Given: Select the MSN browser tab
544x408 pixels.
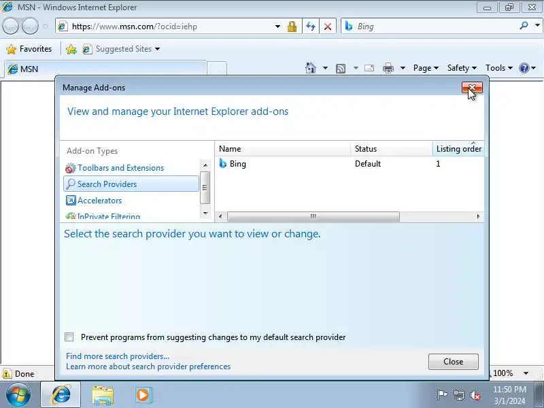Looking at the screenshot, I should 105,69.
